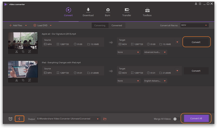
Task: Click the high speed conversion lightning icon
Action: (19, 119)
